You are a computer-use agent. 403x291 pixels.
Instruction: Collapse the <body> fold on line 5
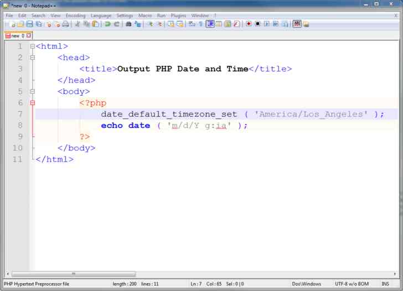tap(32, 91)
